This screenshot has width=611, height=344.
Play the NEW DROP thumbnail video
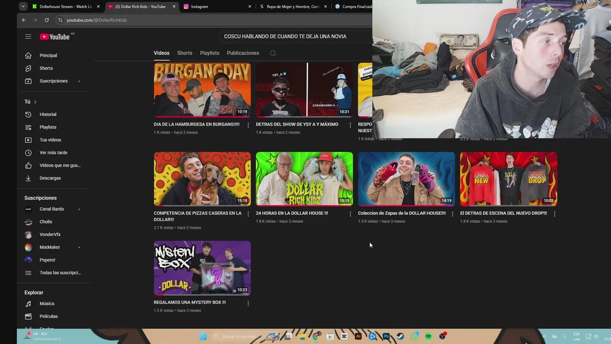[509, 179]
